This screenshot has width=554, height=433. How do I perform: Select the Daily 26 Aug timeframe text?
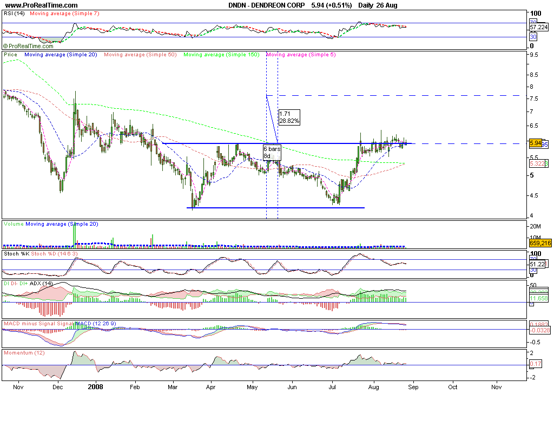click(x=378, y=5)
